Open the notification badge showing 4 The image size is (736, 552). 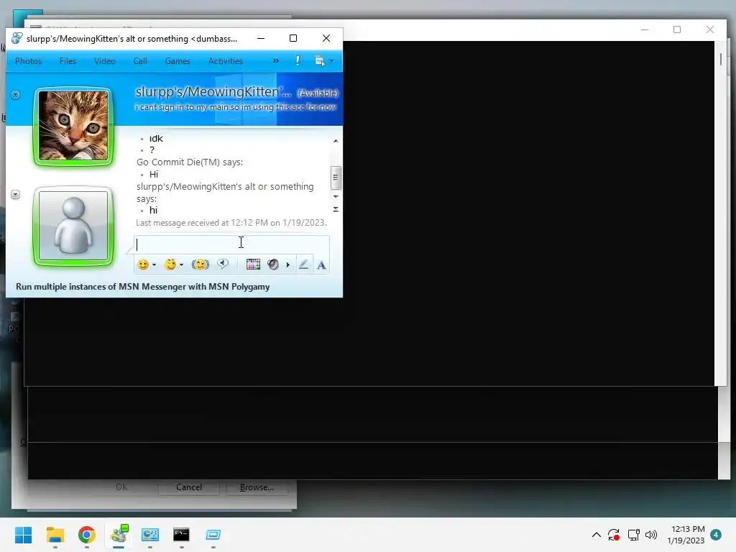(716, 535)
